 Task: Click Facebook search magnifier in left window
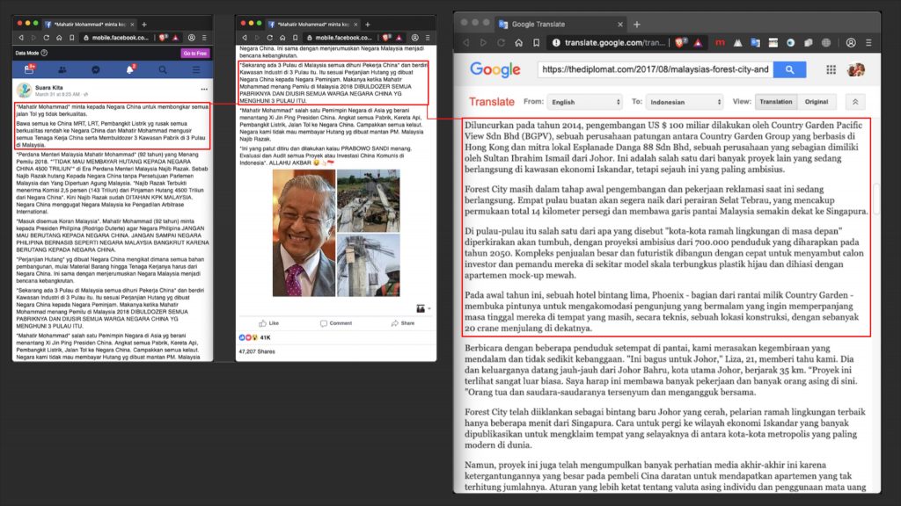tap(163, 69)
